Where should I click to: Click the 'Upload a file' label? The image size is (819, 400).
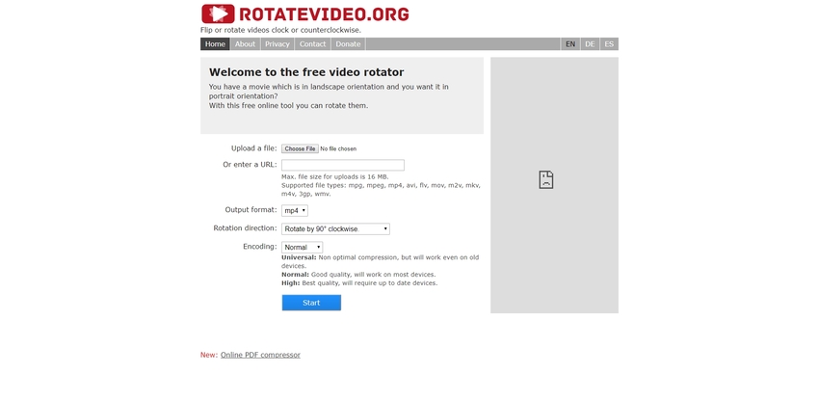click(253, 148)
